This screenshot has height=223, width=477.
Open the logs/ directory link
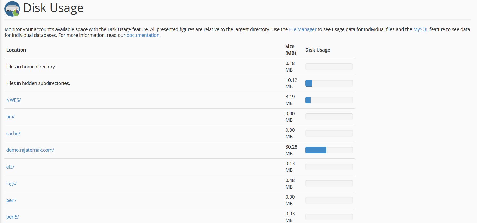pyautogui.click(x=11, y=184)
